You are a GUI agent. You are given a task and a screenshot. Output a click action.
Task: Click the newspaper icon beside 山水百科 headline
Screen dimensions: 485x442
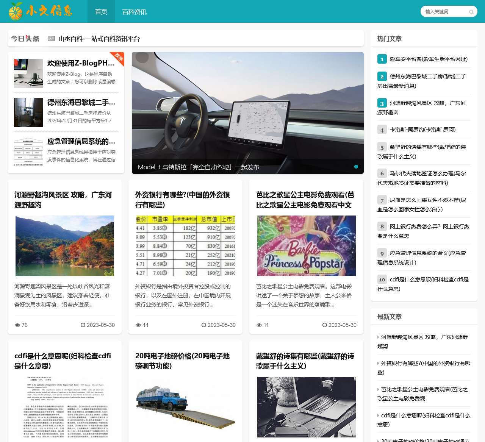tap(51, 39)
